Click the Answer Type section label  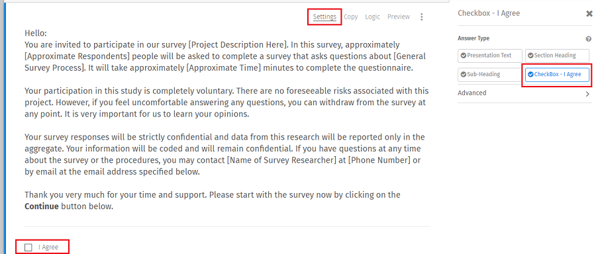tap(473, 38)
